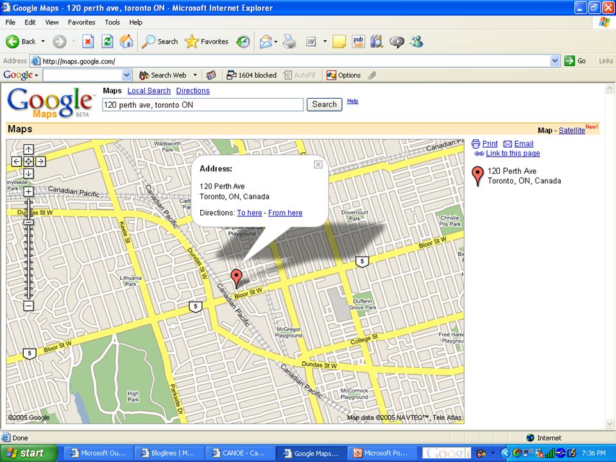The image size is (616, 462).
Task: Open the View menu
Action: point(51,22)
